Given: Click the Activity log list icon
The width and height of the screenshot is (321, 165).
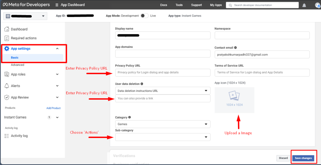Looking at the screenshot, I should coord(7,136).
